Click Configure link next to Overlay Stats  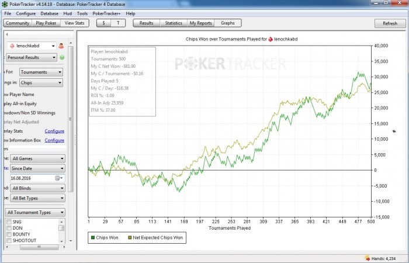pos(54,131)
